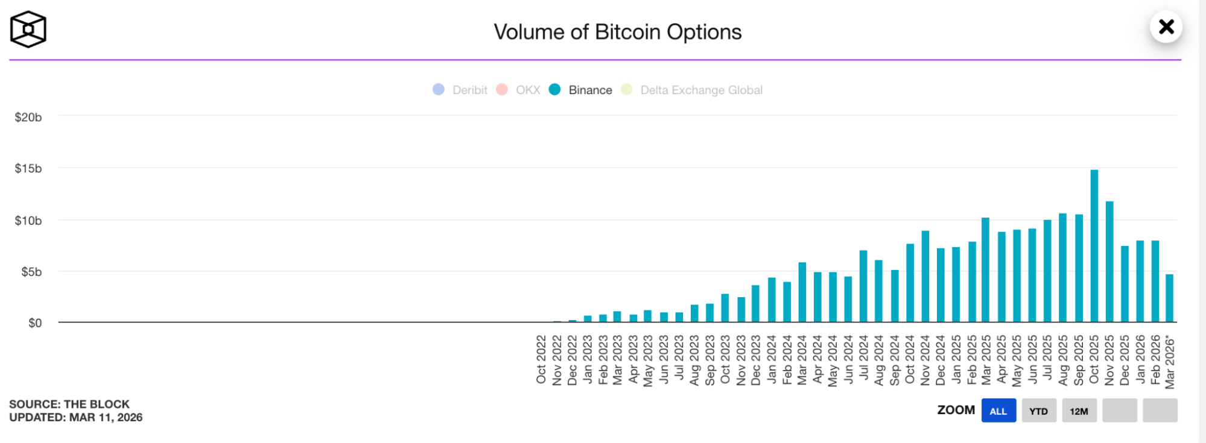Set zoom to ALL

coord(998,411)
